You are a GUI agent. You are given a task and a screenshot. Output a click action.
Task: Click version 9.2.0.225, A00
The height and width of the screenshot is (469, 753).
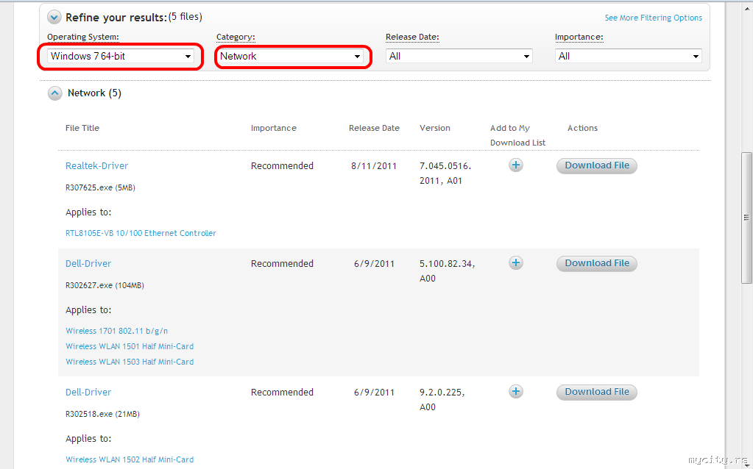click(x=442, y=399)
